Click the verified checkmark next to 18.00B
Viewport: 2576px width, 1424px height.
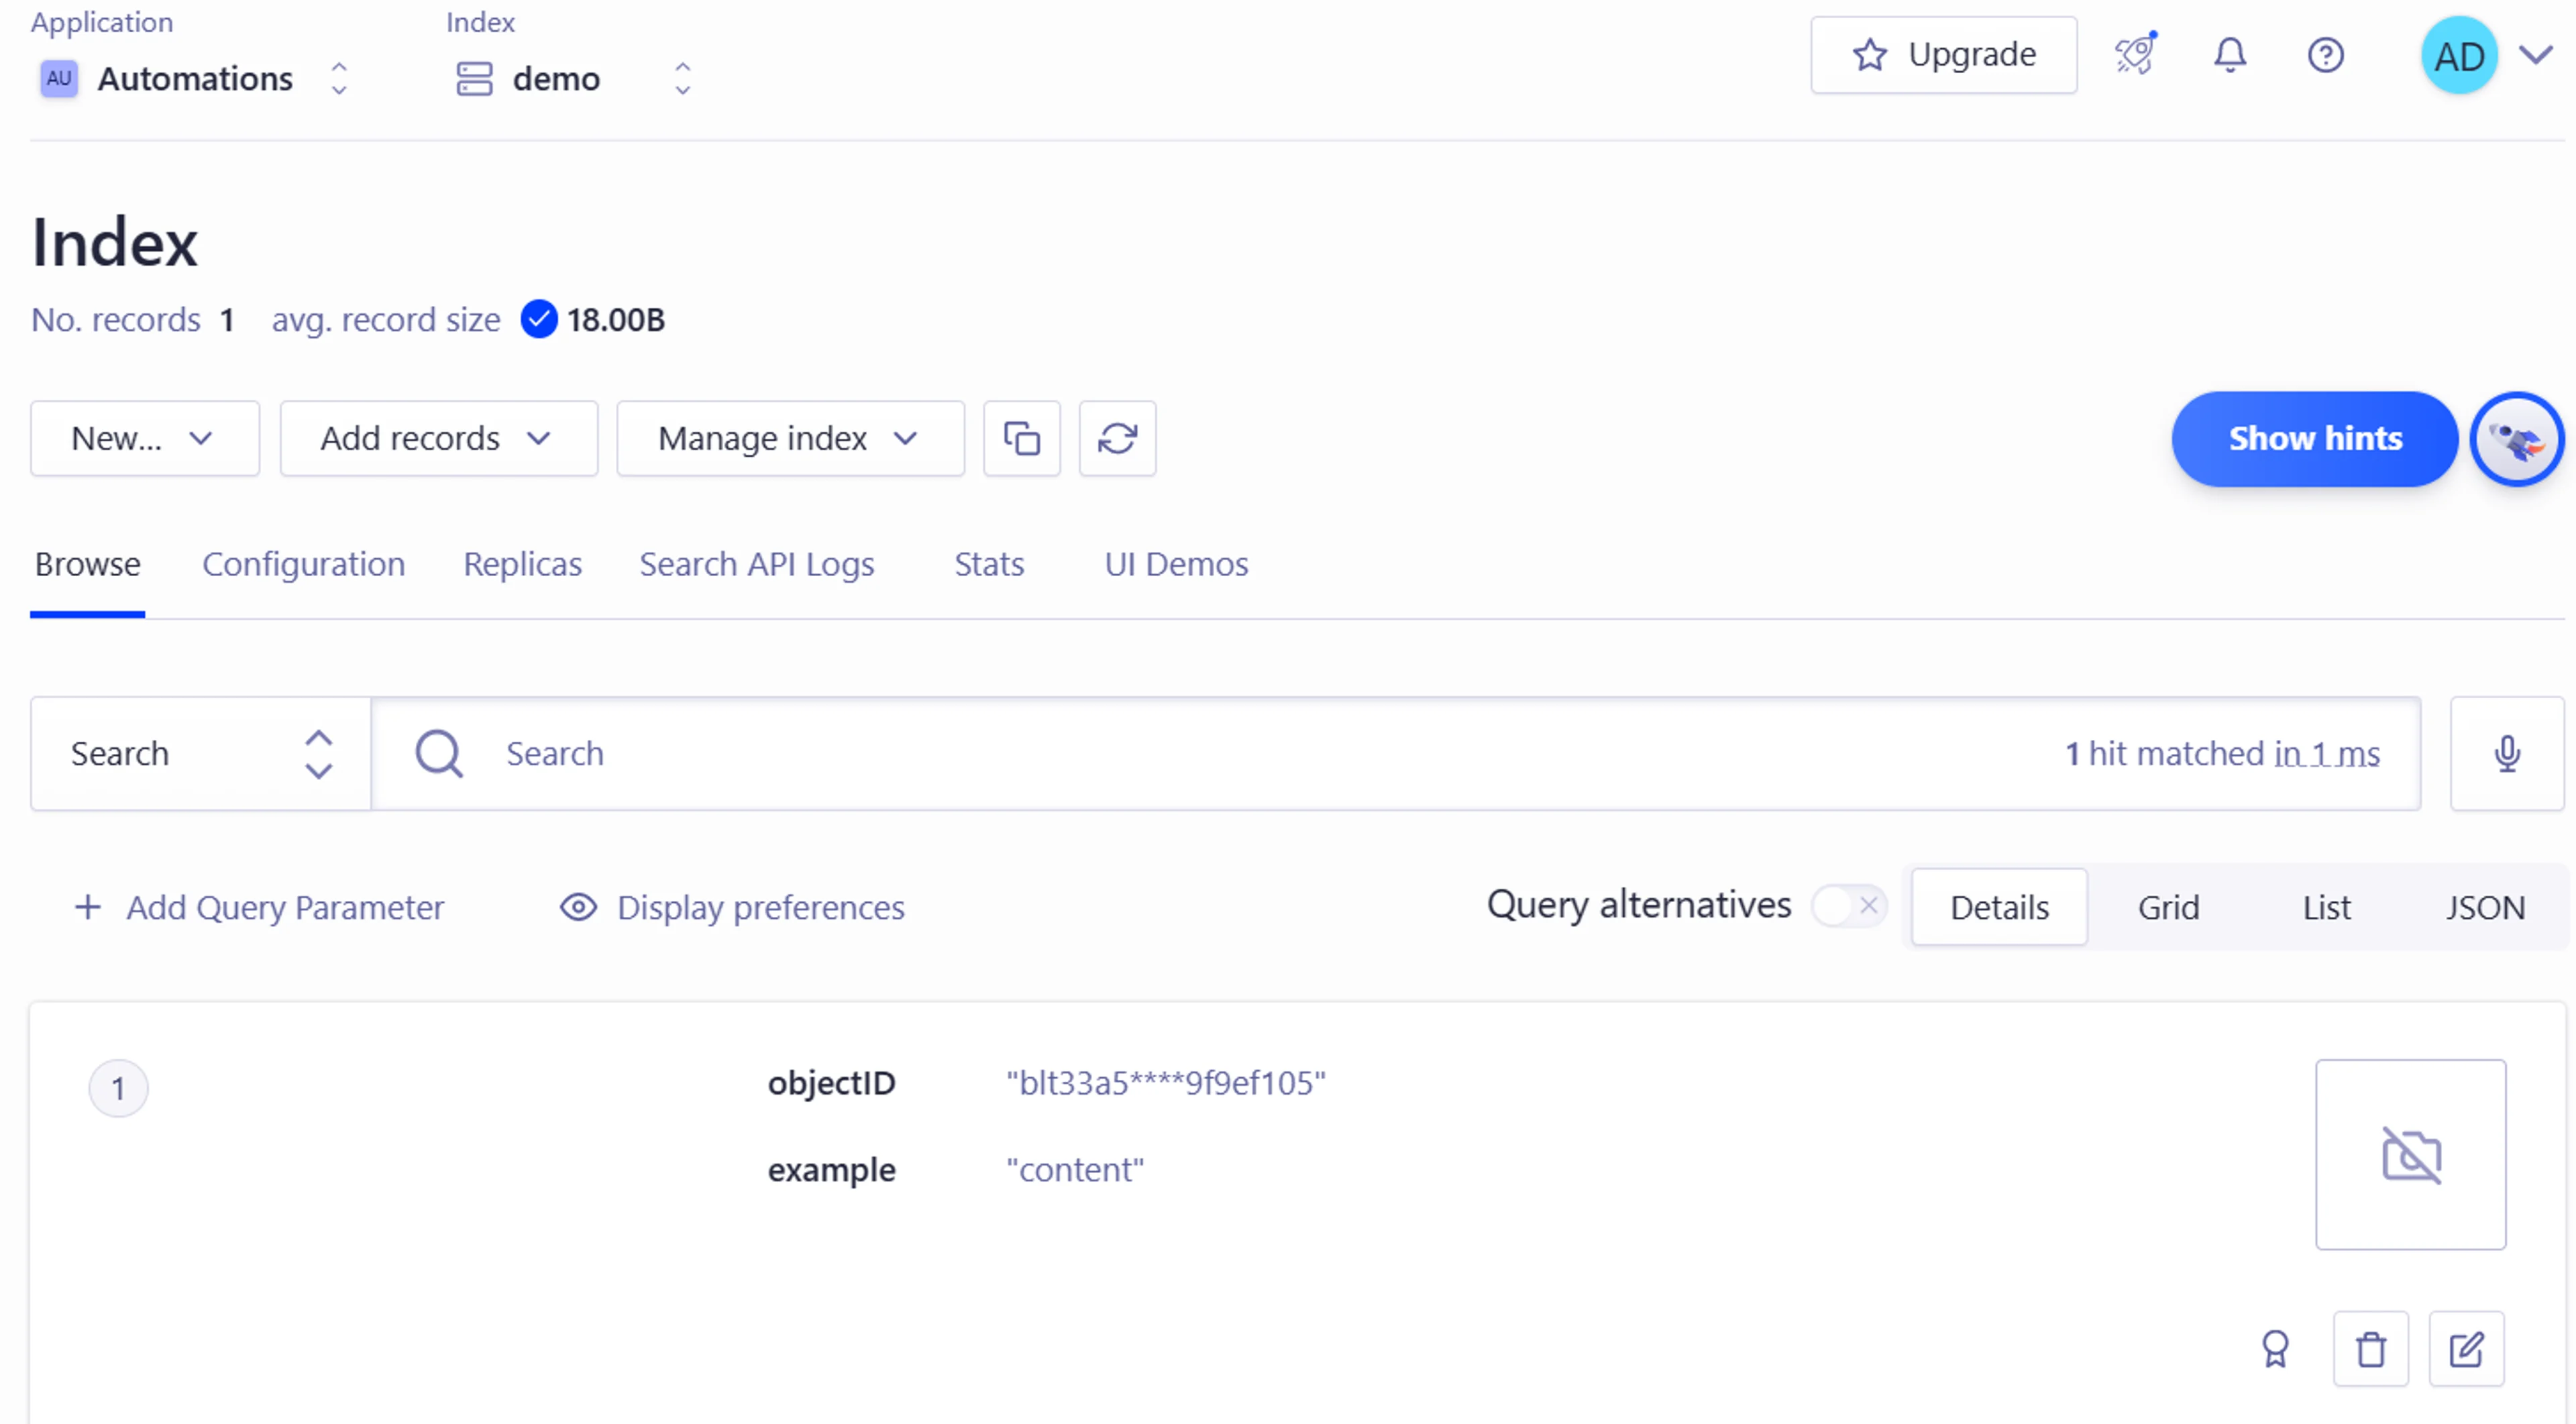(x=538, y=319)
